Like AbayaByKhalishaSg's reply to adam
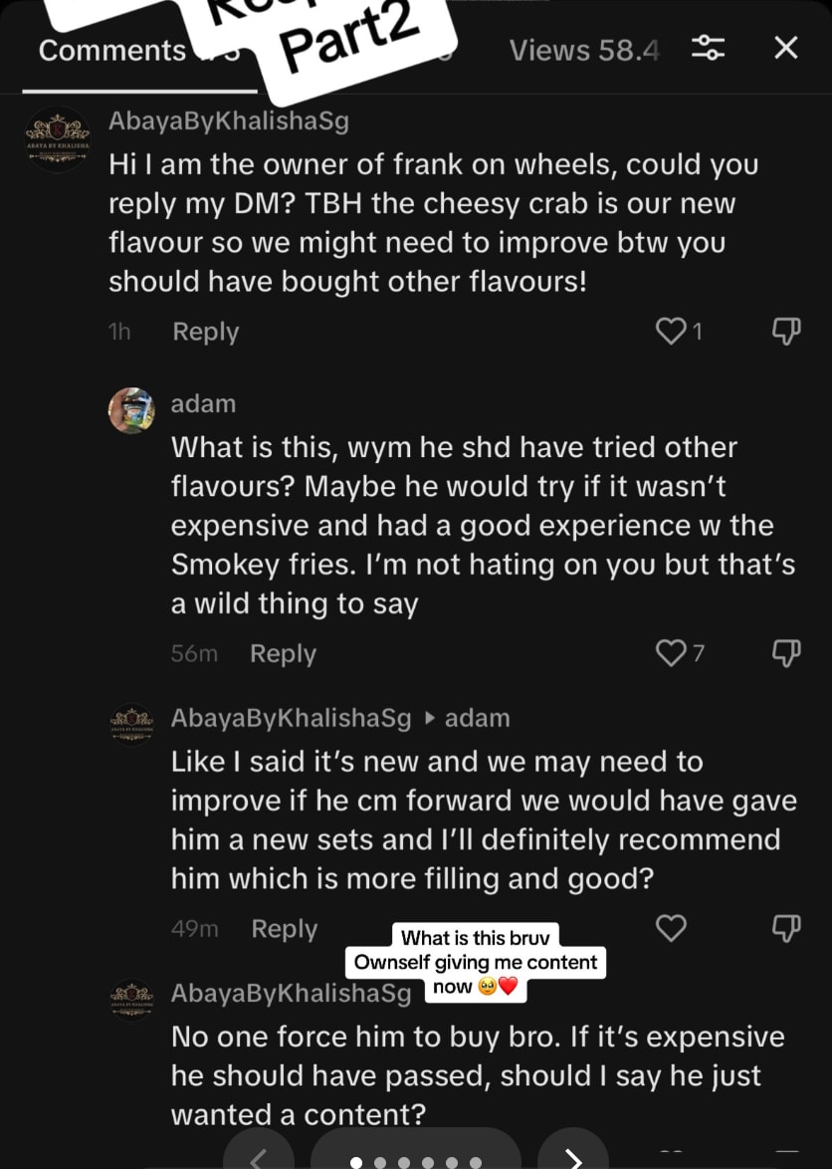Viewport: 832px width, 1169px height. 672,928
